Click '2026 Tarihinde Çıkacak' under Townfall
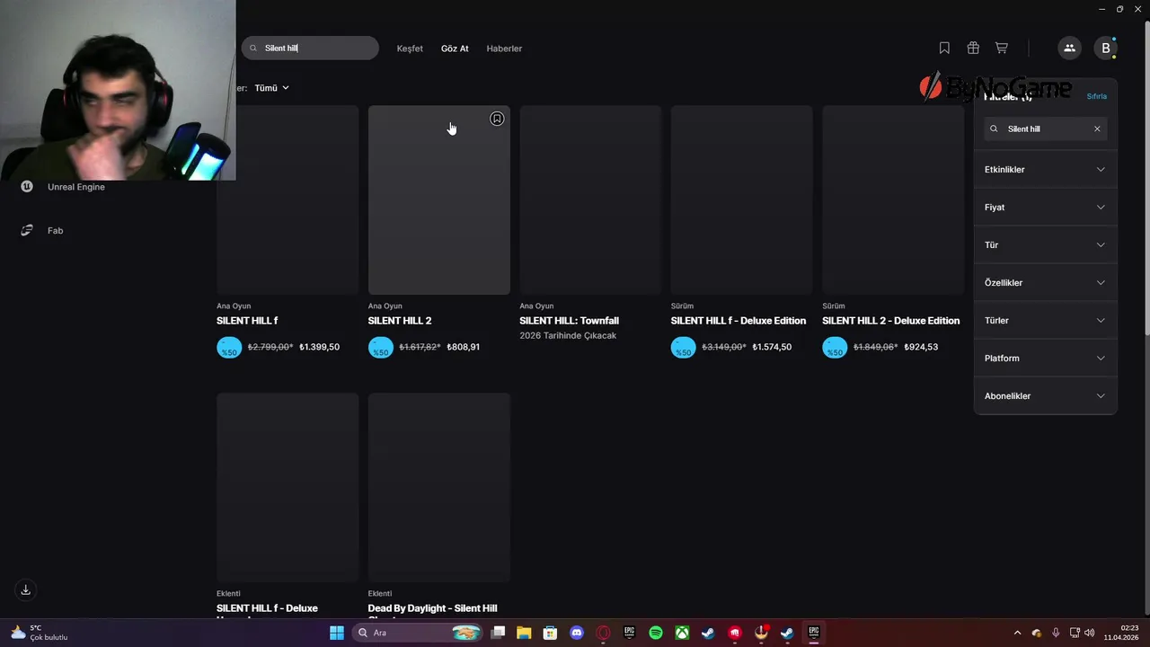The image size is (1150, 647). point(568,336)
